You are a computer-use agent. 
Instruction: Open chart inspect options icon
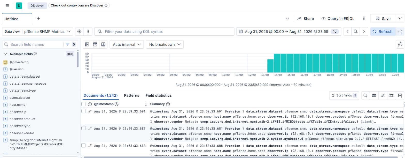coord(400,44)
